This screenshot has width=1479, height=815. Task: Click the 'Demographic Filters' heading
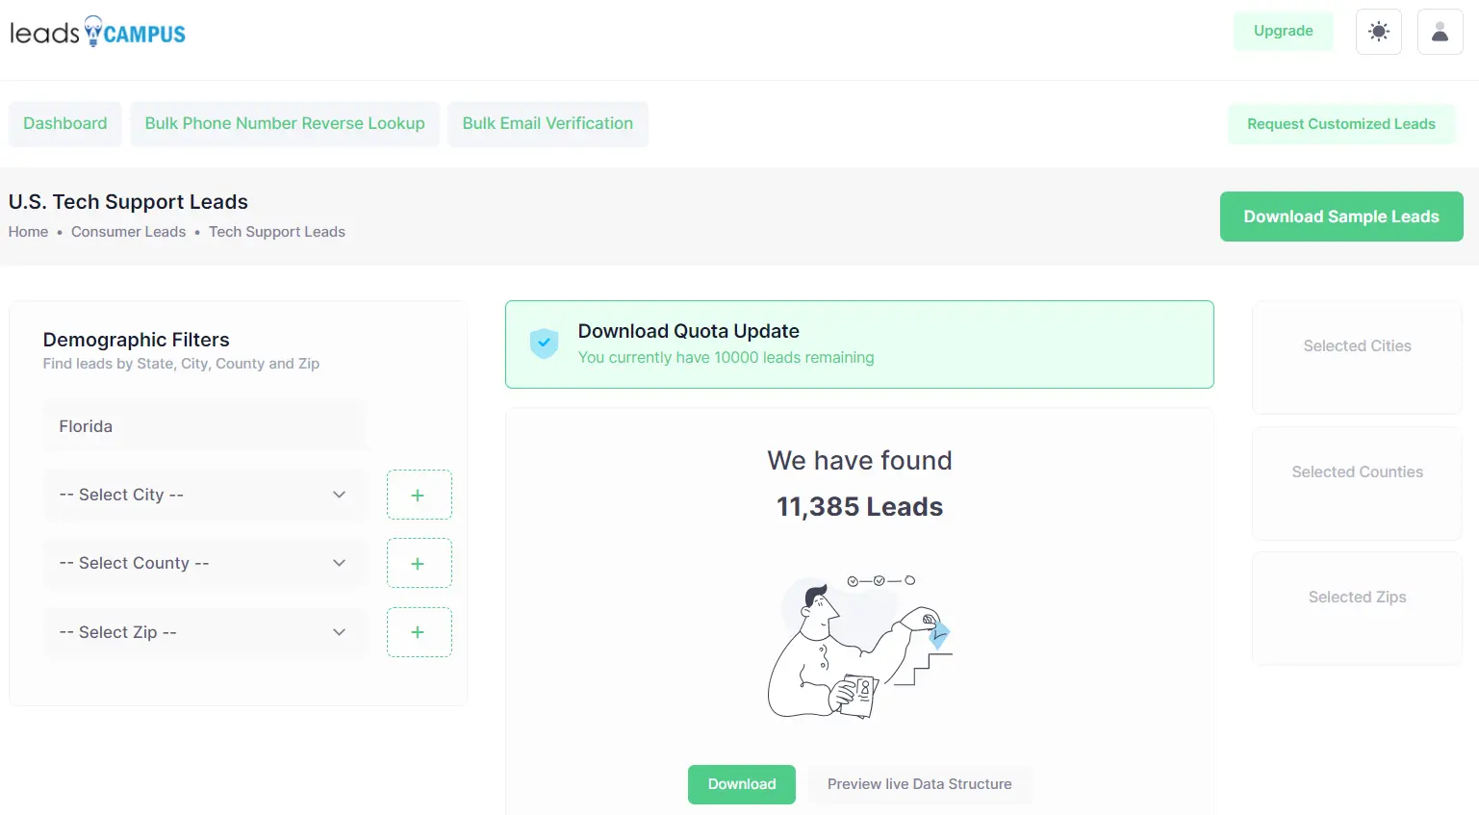tap(137, 340)
